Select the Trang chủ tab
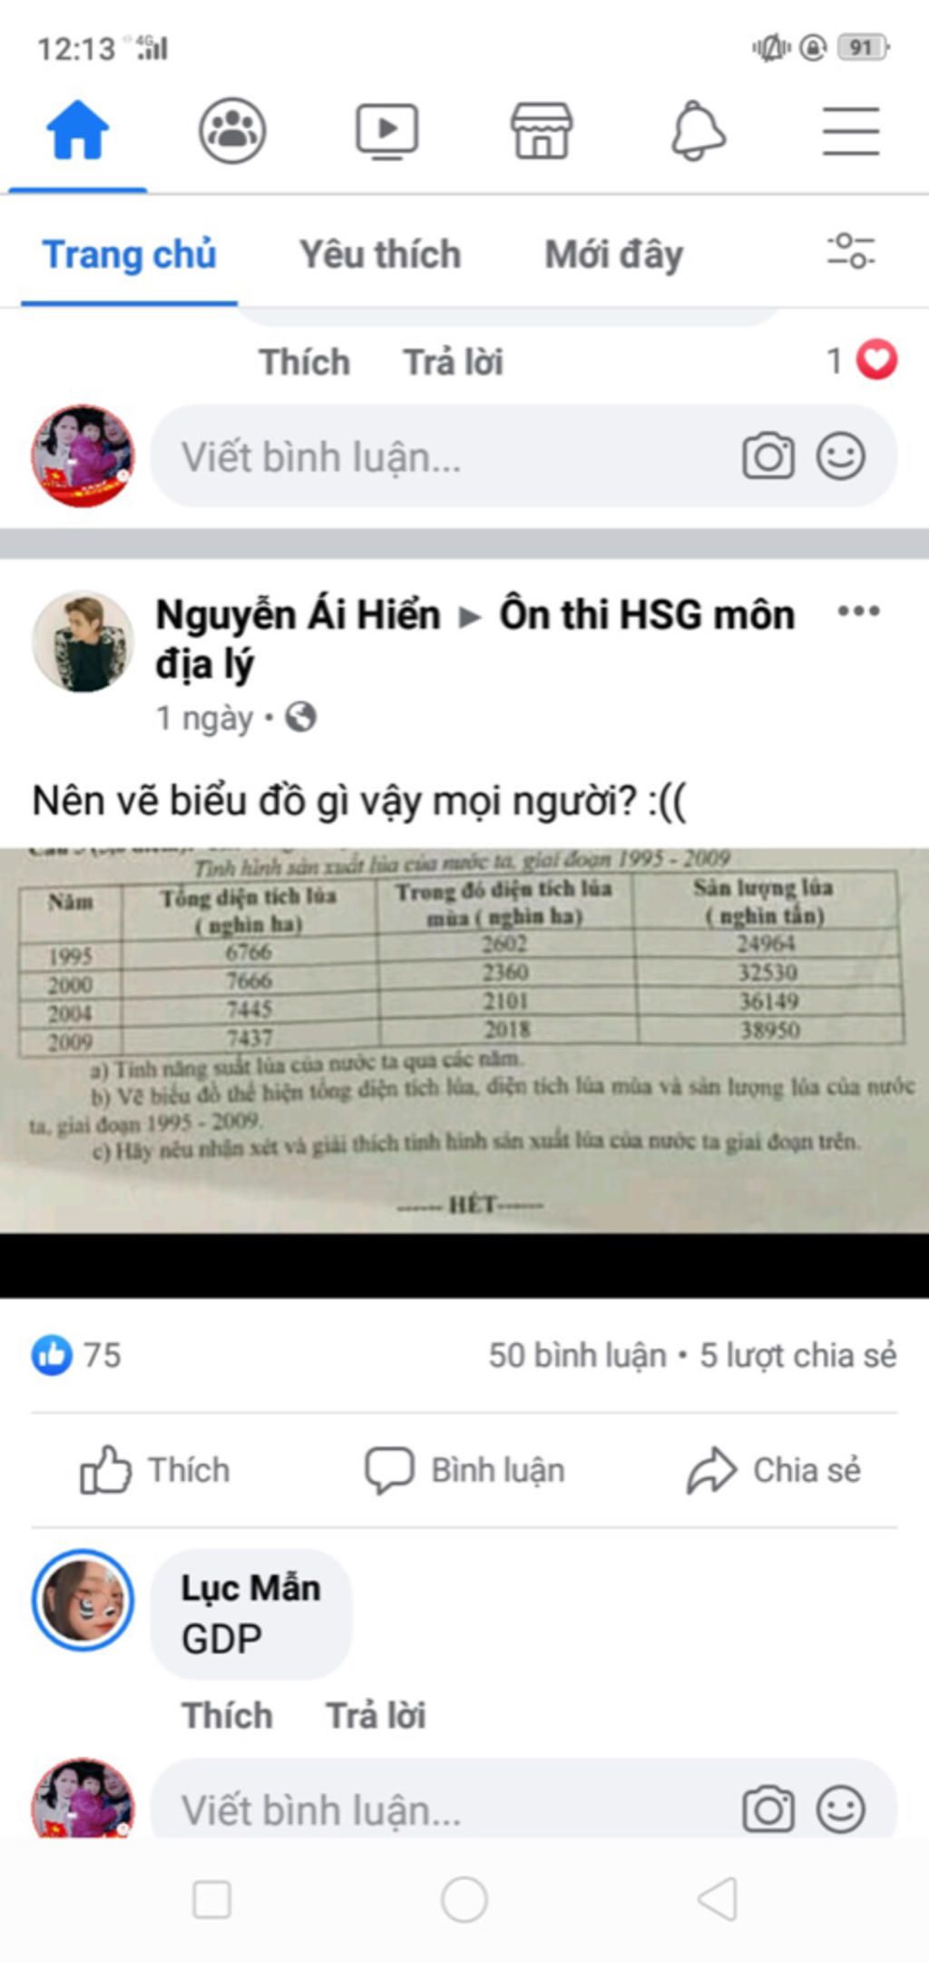This screenshot has width=929, height=1962. pos(130,255)
